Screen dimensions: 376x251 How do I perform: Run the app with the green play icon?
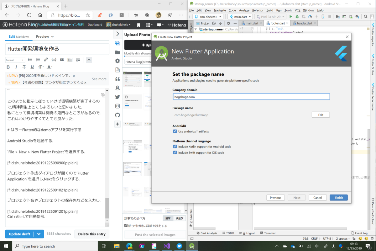tap(291, 17)
